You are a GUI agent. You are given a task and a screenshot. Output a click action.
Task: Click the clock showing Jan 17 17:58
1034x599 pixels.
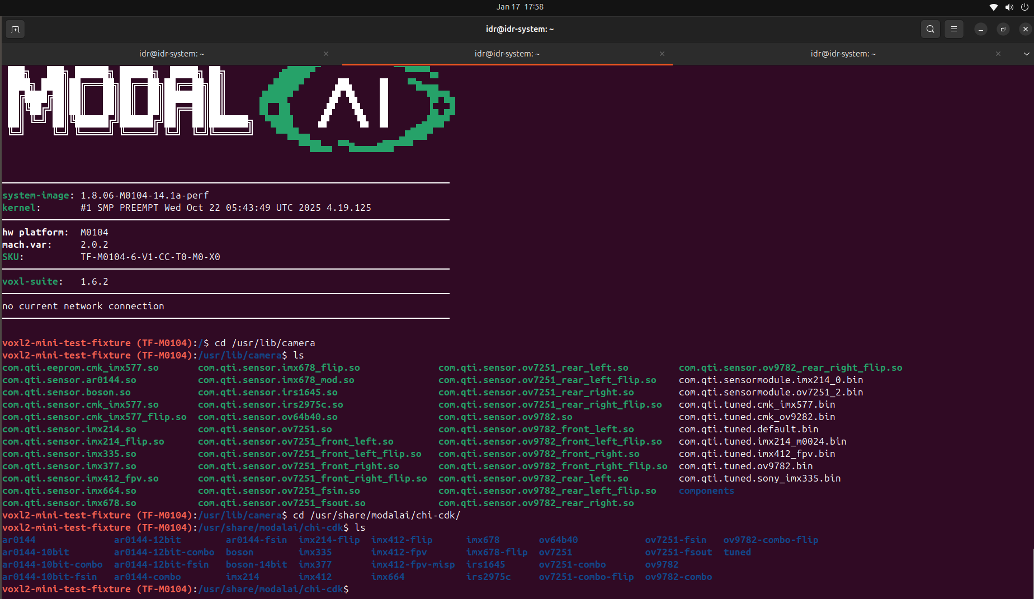pyautogui.click(x=520, y=7)
